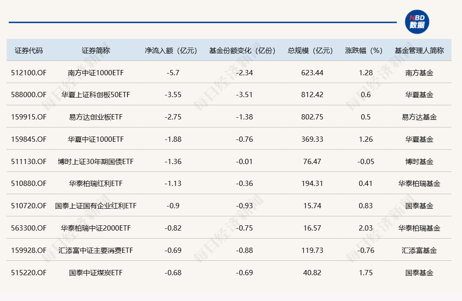462x301 pixels.
Task: Select the 证券代码 column header
Action: point(29,51)
